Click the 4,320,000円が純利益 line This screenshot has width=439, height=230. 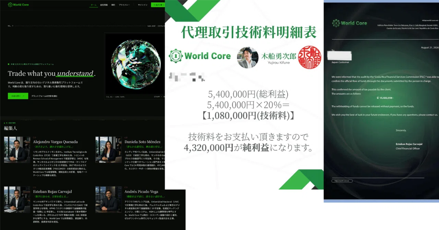[x=249, y=148]
